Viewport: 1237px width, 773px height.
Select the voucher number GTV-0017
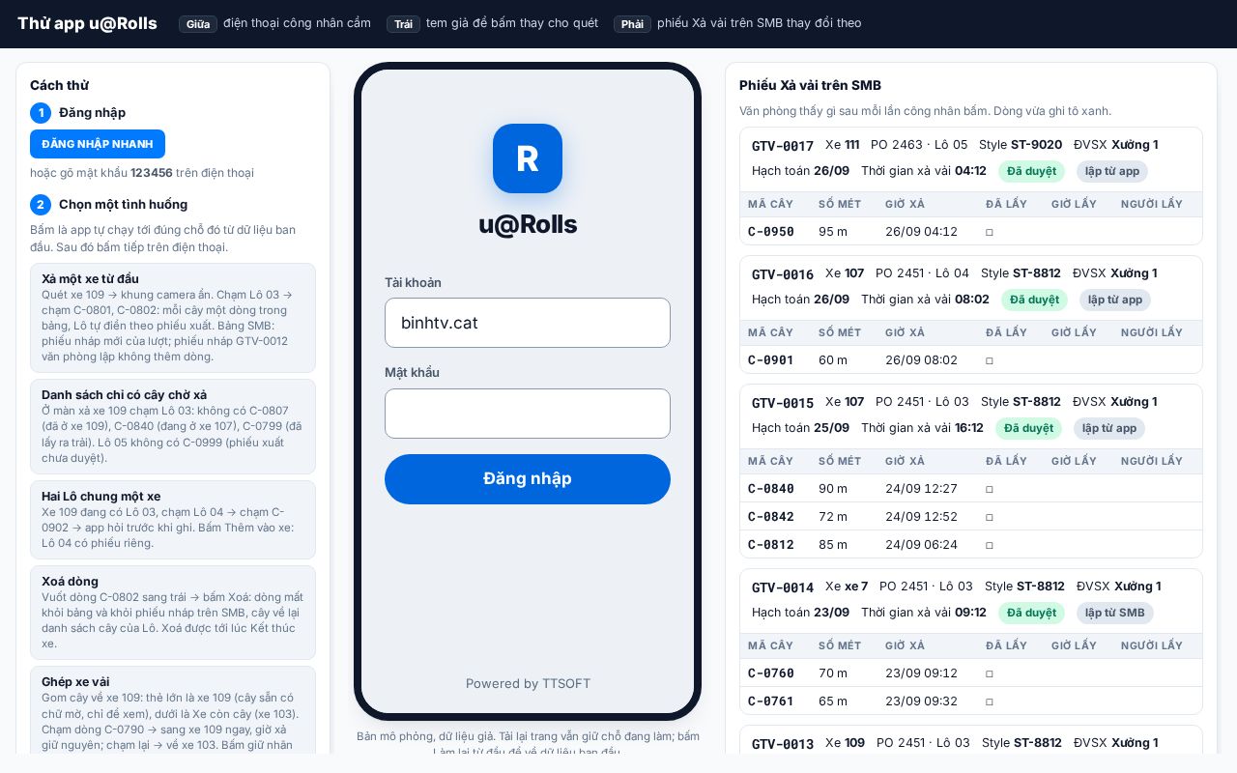783,146
